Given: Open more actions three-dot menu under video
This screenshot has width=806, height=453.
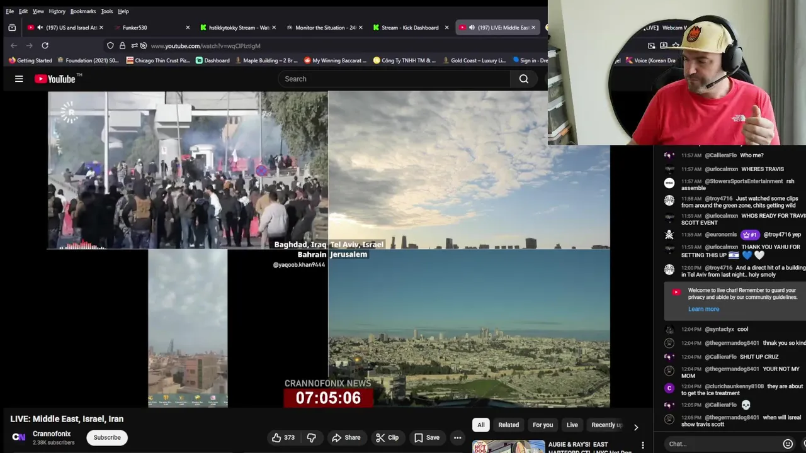Looking at the screenshot, I should point(458,437).
